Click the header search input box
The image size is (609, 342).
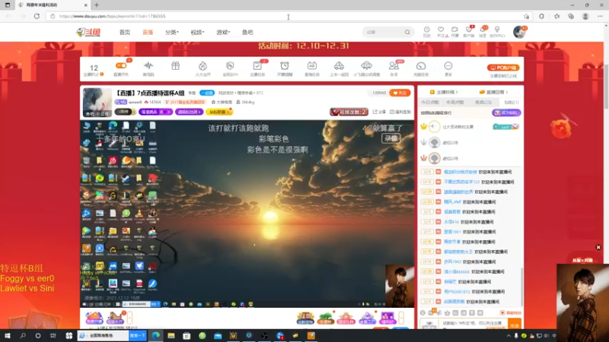(x=384, y=32)
